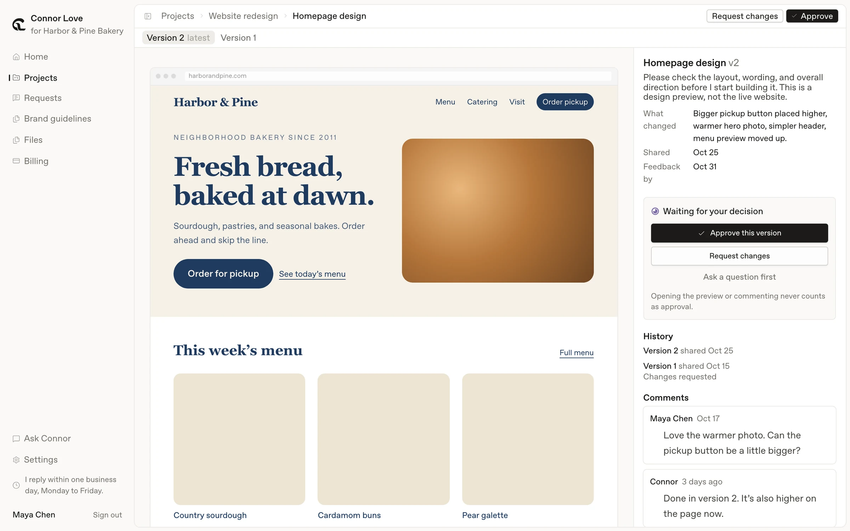
Task: Click See today's menu link
Action: click(312, 274)
